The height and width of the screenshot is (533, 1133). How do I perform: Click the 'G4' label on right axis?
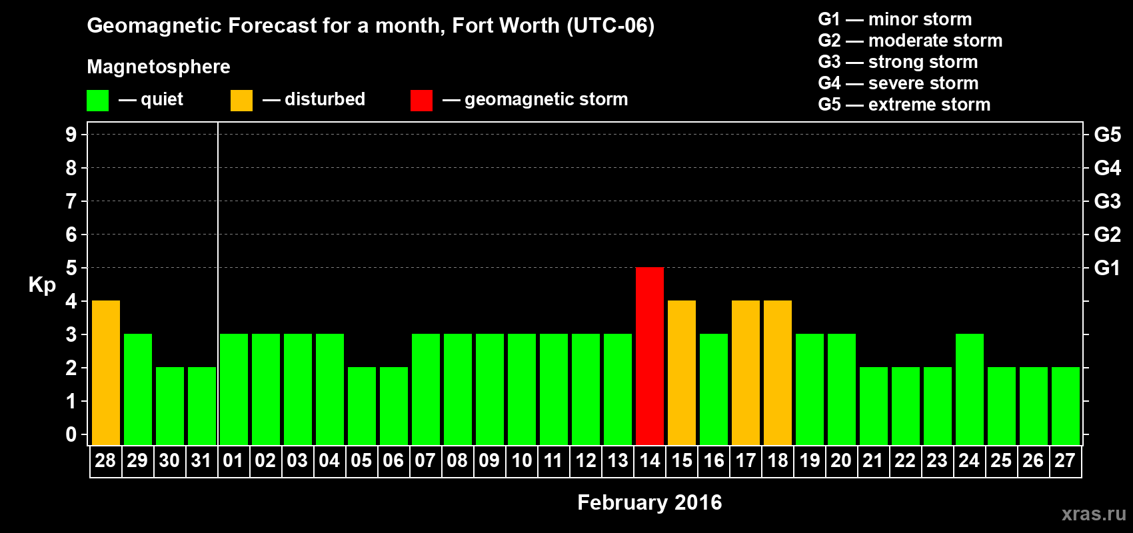1108,169
